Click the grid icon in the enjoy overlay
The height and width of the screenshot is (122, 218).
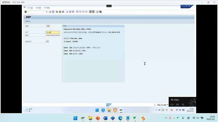pos(177,105)
